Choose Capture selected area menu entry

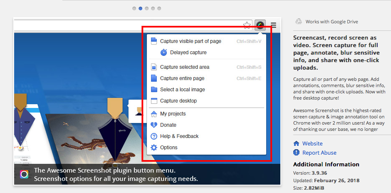click(185, 67)
